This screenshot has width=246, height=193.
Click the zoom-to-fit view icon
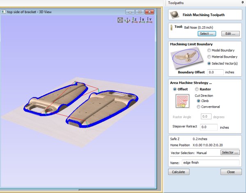(x=120, y=20)
